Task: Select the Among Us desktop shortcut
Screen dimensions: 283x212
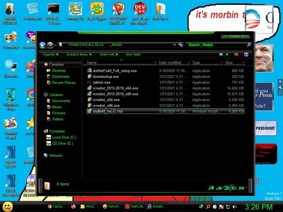Action: click(x=75, y=11)
